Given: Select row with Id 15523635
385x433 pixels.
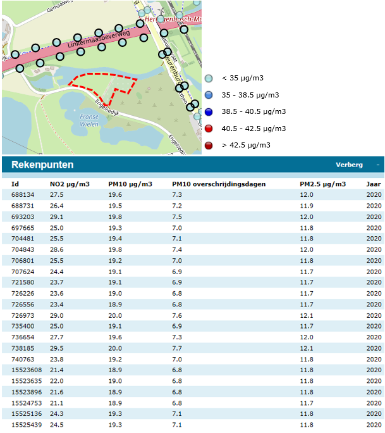Looking at the screenshot, I should pyautogui.click(x=193, y=381).
